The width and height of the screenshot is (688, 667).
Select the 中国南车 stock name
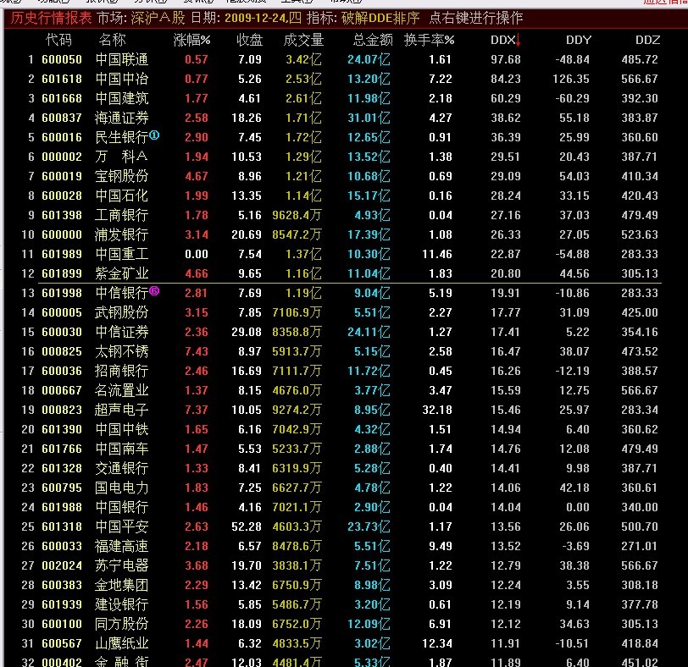point(122,449)
